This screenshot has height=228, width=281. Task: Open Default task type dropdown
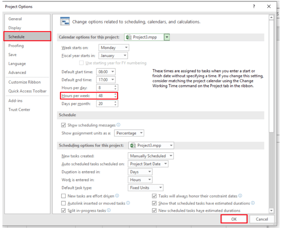146,188
